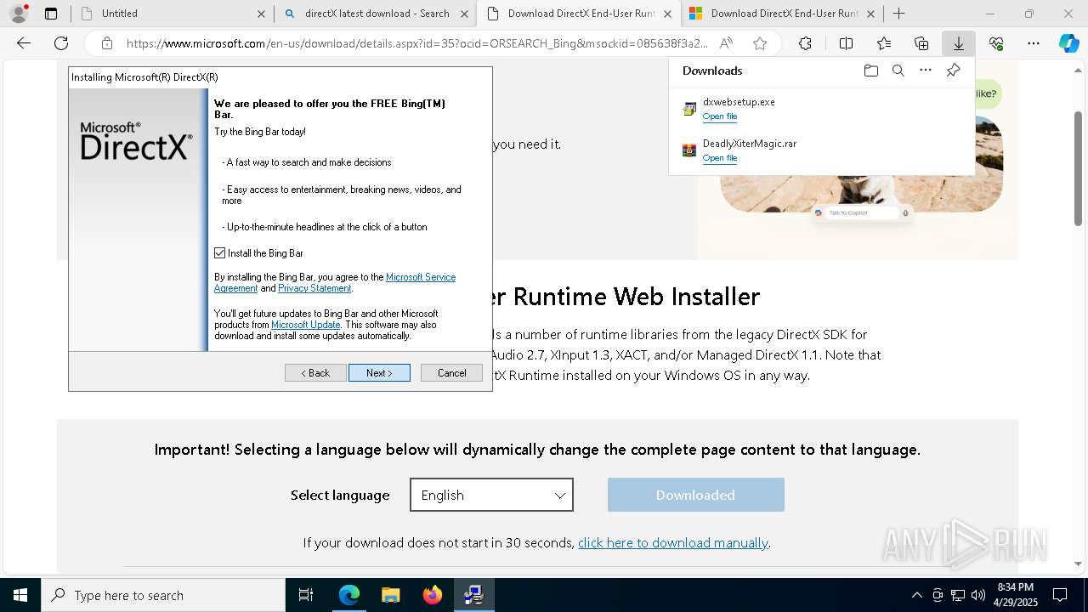
Task: Refresh the page with the reload icon
Action: [x=61, y=43]
